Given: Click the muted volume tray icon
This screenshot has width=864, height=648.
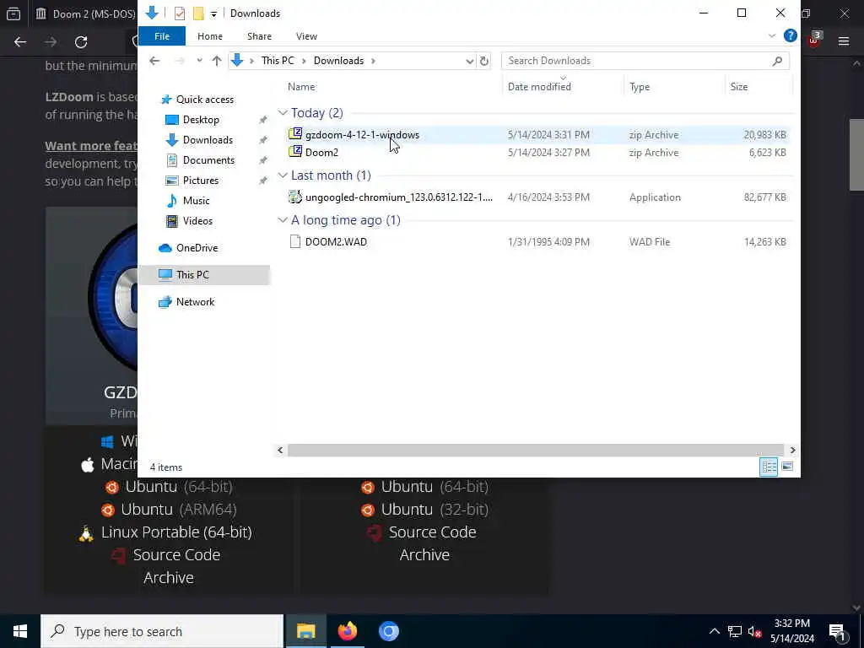Looking at the screenshot, I should [754, 631].
